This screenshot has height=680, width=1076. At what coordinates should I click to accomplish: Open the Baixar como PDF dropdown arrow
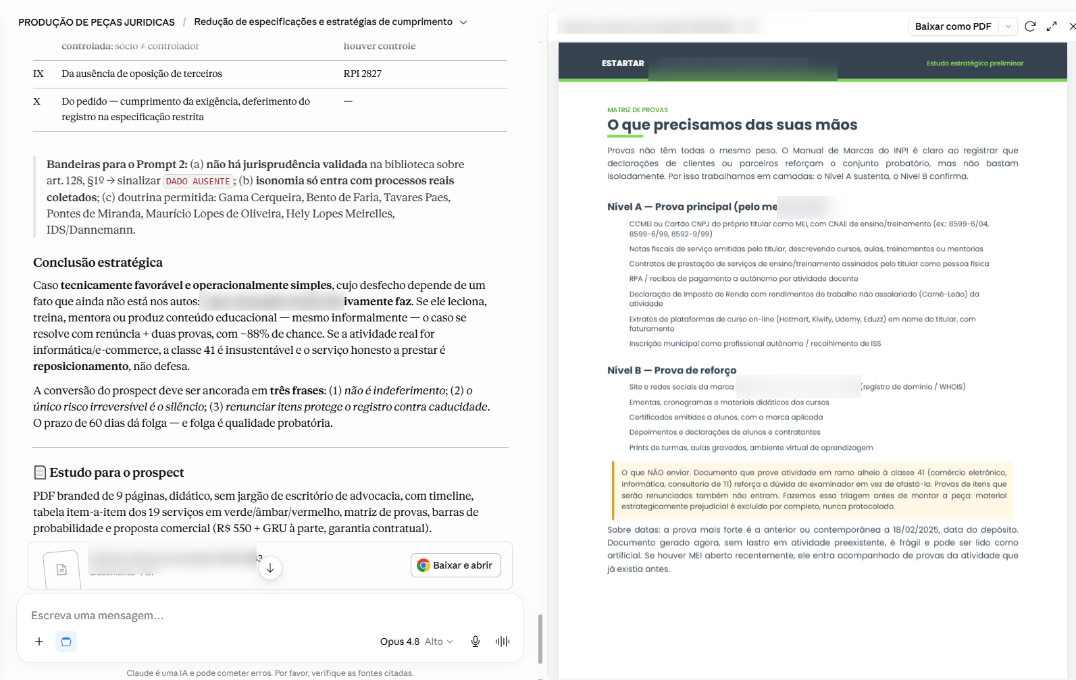[1008, 26]
